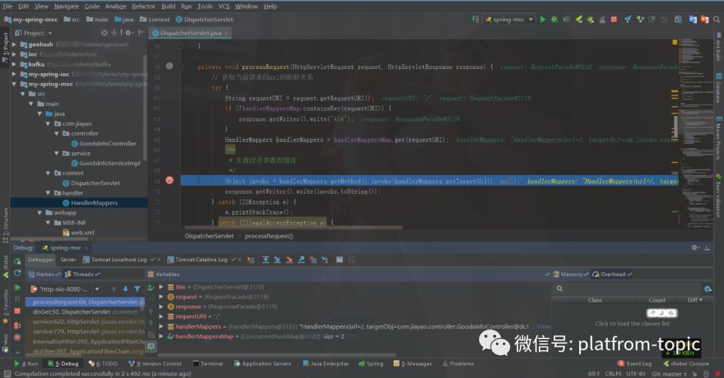The height and width of the screenshot is (378, 724).
Task: Select the next frame down arrow
Action: tap(125, 289)
